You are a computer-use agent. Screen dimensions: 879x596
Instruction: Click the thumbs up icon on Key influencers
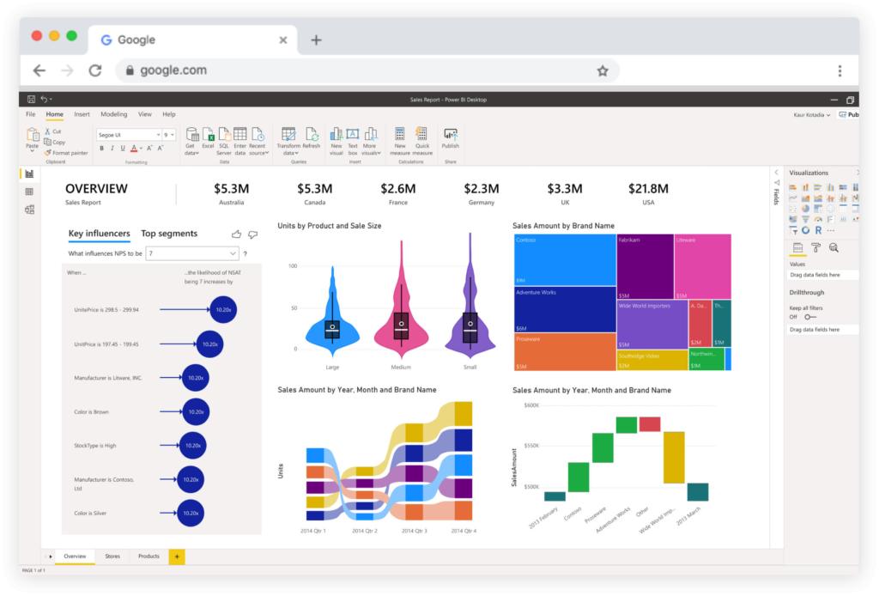[237, 234]
